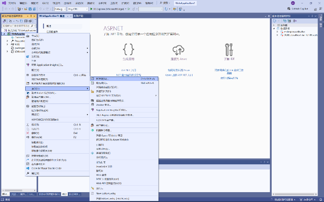
Task: Click the green Start IIS Express play icon
Action: (x=91, y=9)
